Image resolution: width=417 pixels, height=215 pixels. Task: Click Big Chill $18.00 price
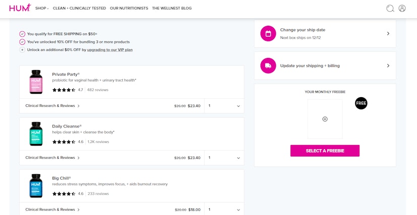[194, 209]
